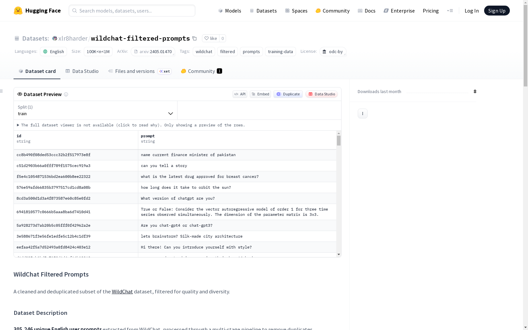Image resolution: width=528 pixels, height=330 pixels.
Task: Open the table of contents sidebar icon
Action: (x=2, y=91)
